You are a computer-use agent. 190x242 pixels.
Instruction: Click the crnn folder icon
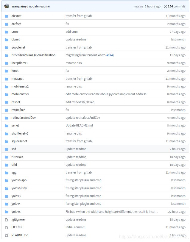tap(6, 32)
